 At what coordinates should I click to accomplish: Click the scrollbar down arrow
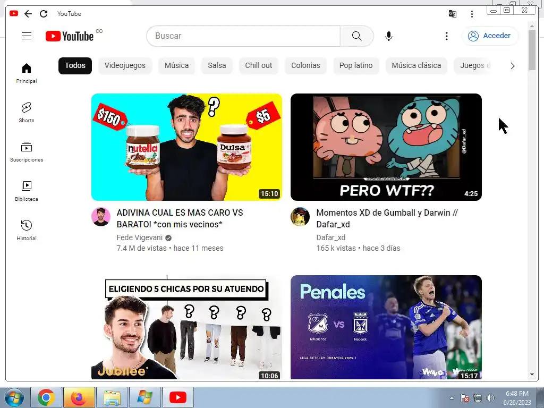click(532, 375)
